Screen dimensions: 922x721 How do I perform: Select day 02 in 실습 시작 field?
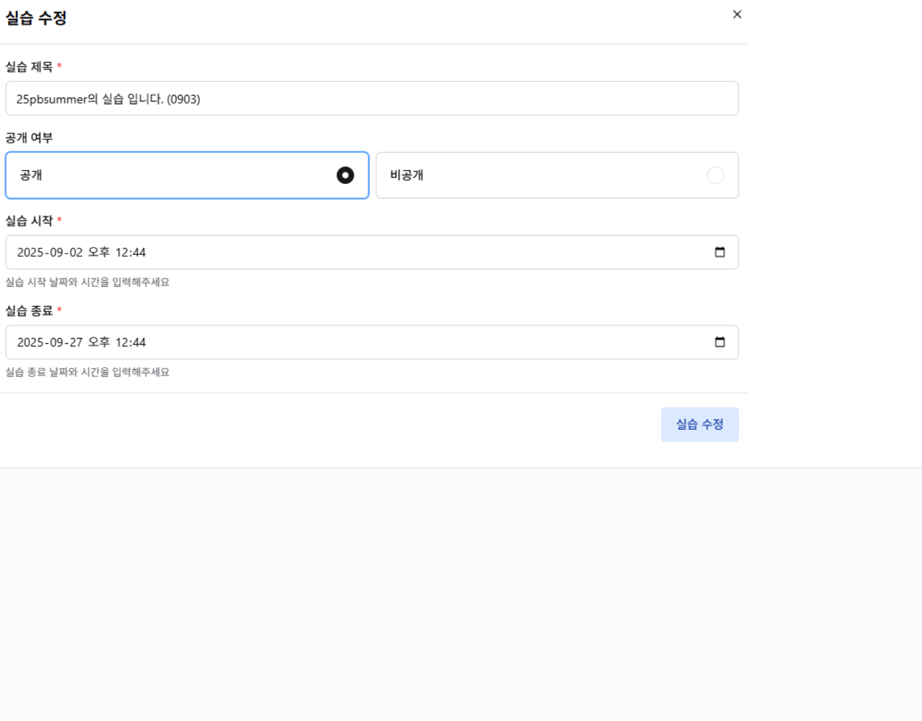click(76, 253)
